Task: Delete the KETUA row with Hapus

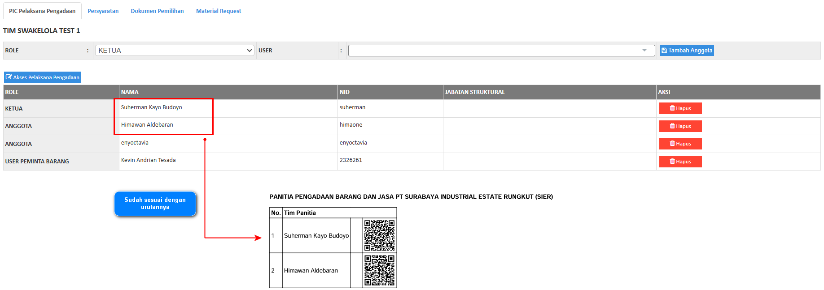Action: pos(680,108)
